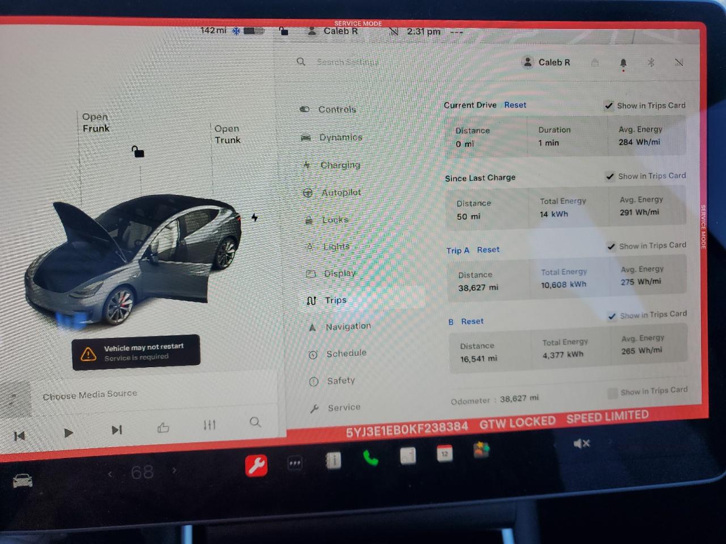
Task: Reset Trip A counter
Action: (488, 249)
